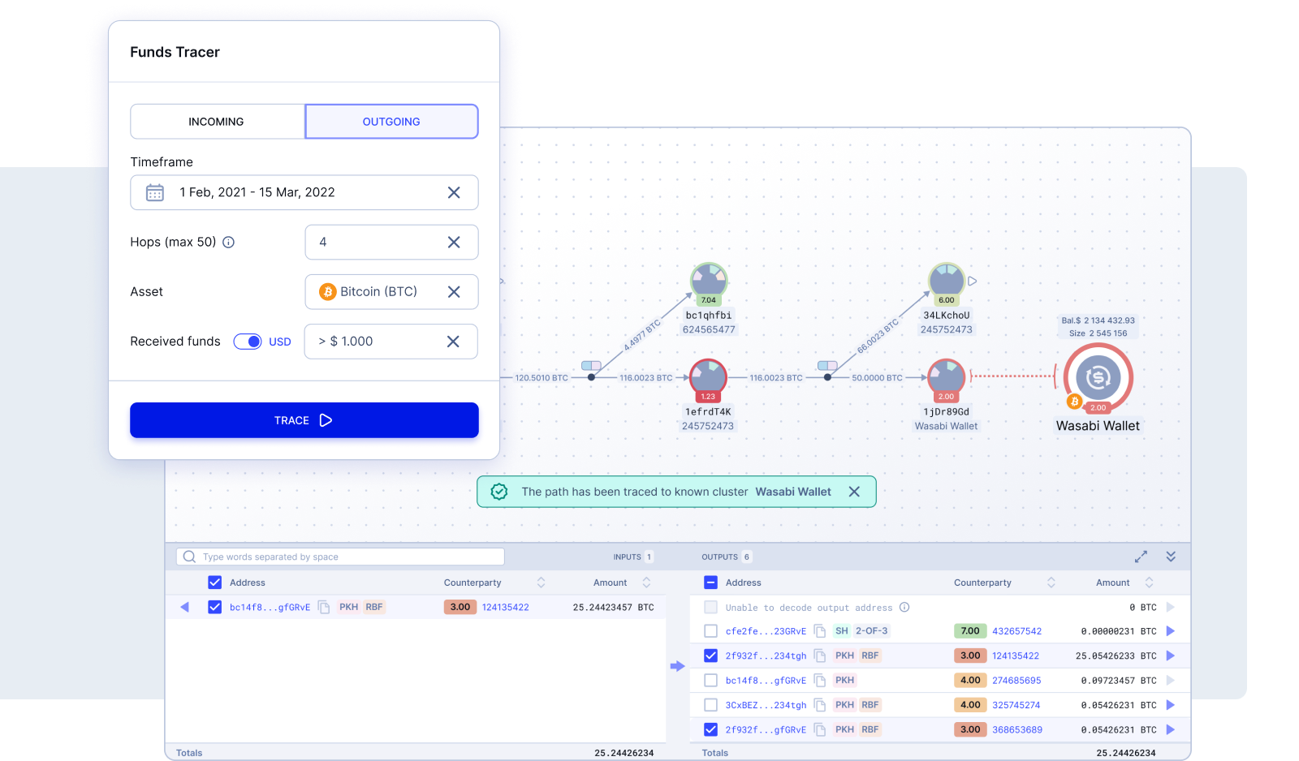Follow forward arrow on cfe2fe...23GRvE row
Viewport: 1299px width, 761px height.
[x=1171, y=631]
